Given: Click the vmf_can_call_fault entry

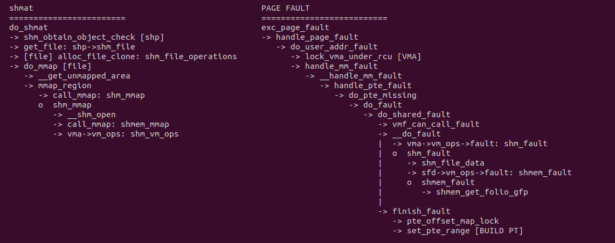Looking at the screenshot, I should pos(436,124).
